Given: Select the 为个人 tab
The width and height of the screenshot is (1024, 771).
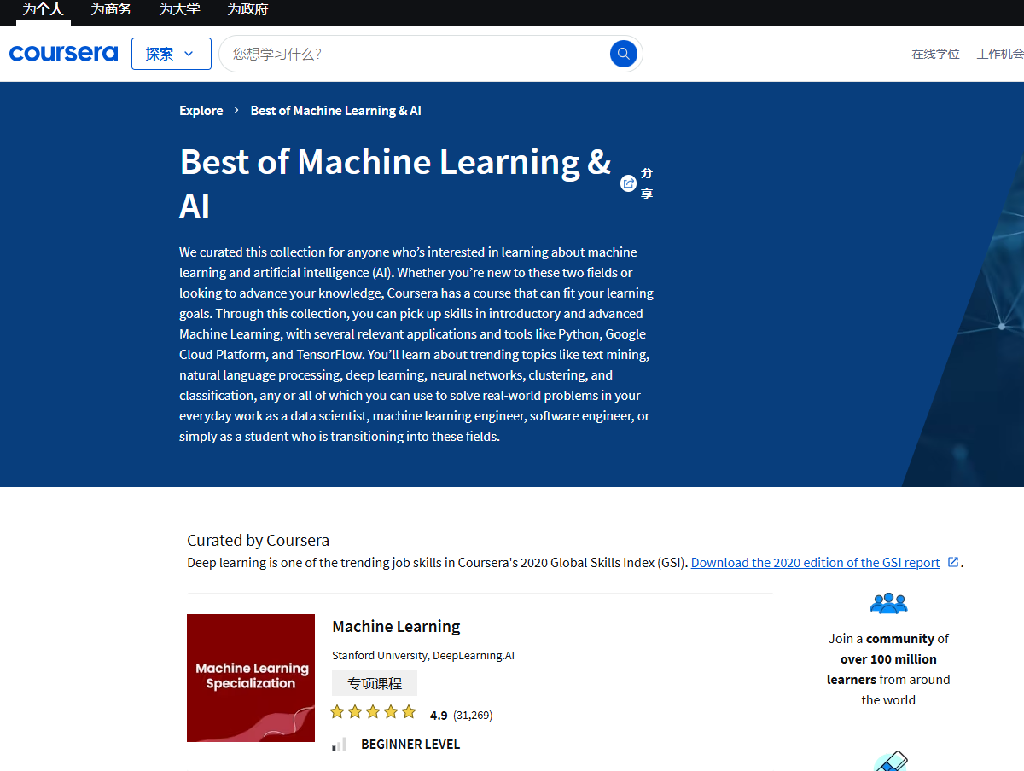Looking at the screenshot, I should tap(43, 9).
